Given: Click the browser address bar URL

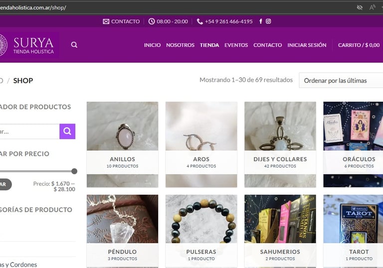Looking at the screenshot, I should (x=33, y=7).
